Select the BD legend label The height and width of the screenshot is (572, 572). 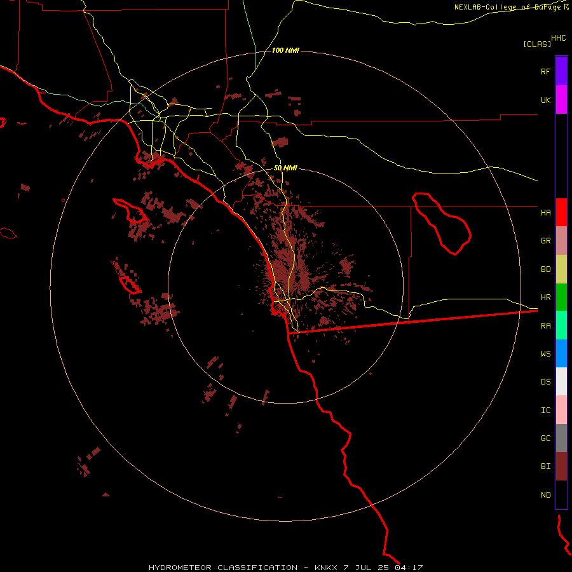(x=545, y=269)
